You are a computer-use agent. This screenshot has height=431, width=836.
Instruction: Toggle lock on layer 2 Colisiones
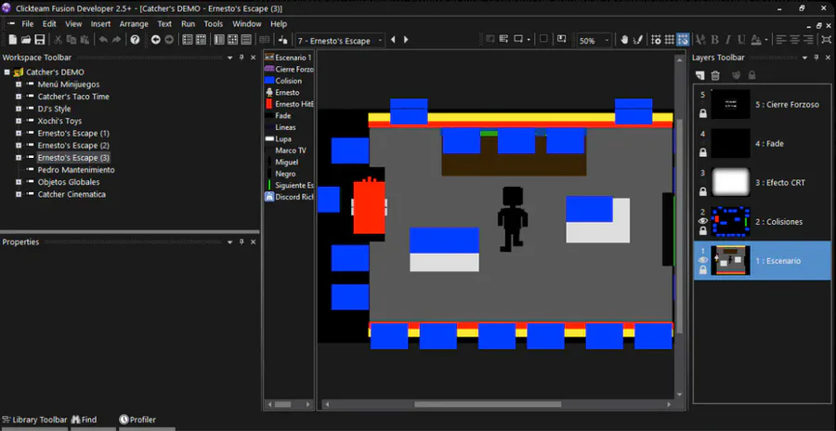click(x=703, y=231)
